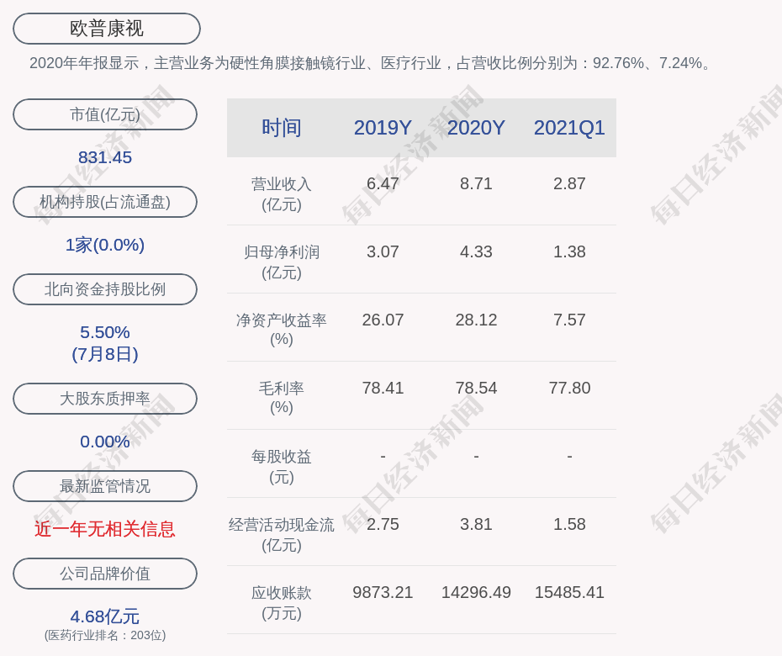The image size is (782, 656).
Task: Click the ROE value 7.57
Action: 569,320
